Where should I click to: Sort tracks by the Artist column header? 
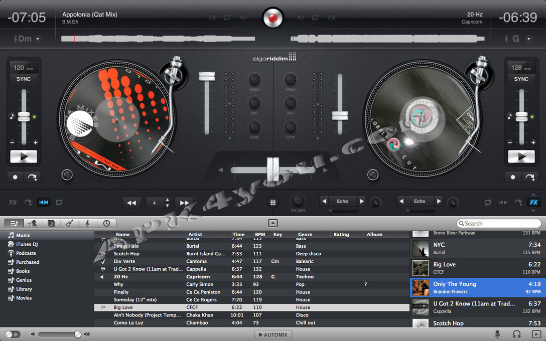(195, 235)
